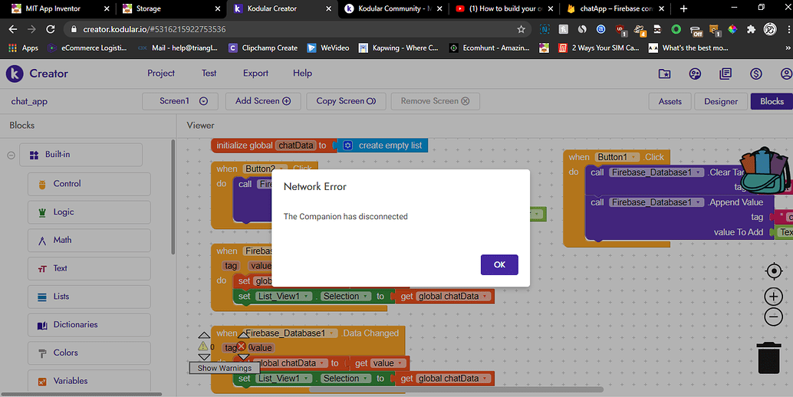This screenshot has width=793, height=397.
Task: Click the blocks palette vertical scrollbar
Action: pyautogui.click(x=173, y=197)
